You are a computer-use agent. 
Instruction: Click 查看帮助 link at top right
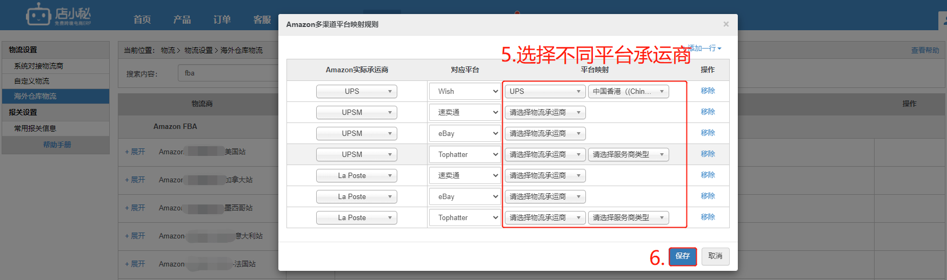[x=925, y=50]
